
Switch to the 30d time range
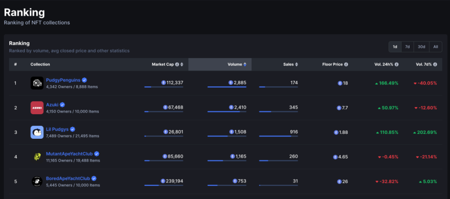(x=421, y=47)
